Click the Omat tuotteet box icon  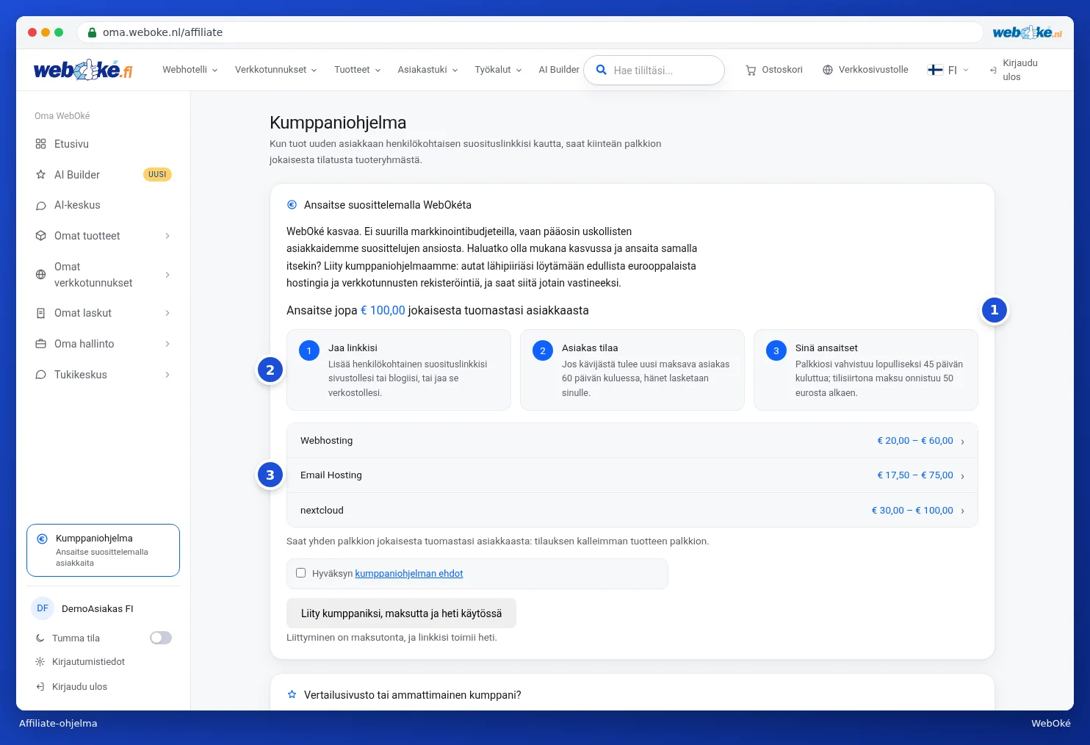[x=40, y=236]
